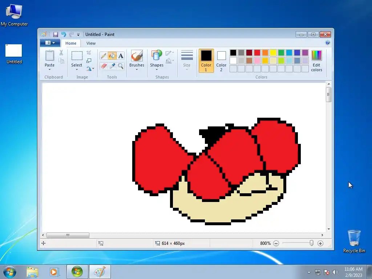Click the Paste clipboard icon
372x279 pixels.
(49, 56)
